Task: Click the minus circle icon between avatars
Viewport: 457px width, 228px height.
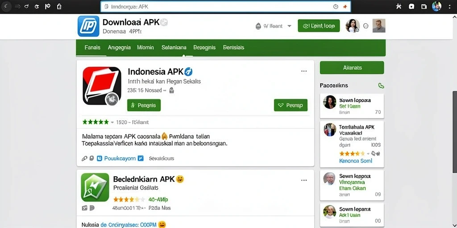Action: tap(366, 26)
